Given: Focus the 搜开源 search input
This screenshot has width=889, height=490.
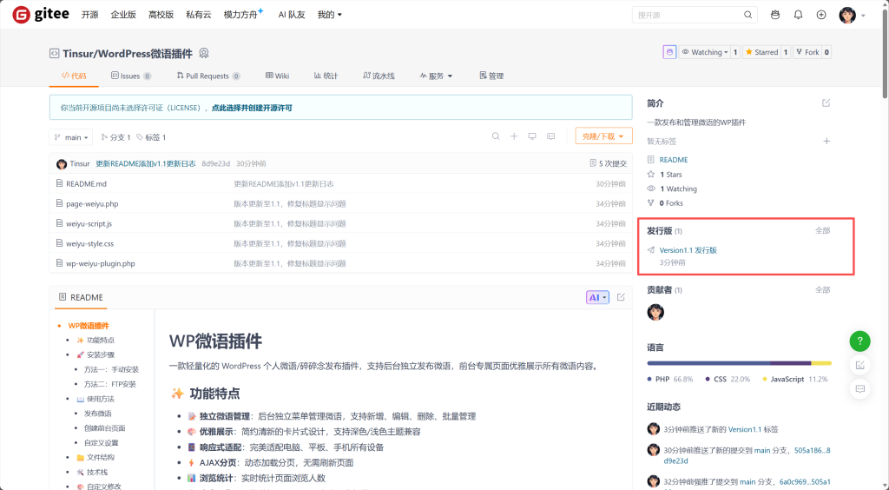Looking at the screenshot, I should [x=688, y=15].
